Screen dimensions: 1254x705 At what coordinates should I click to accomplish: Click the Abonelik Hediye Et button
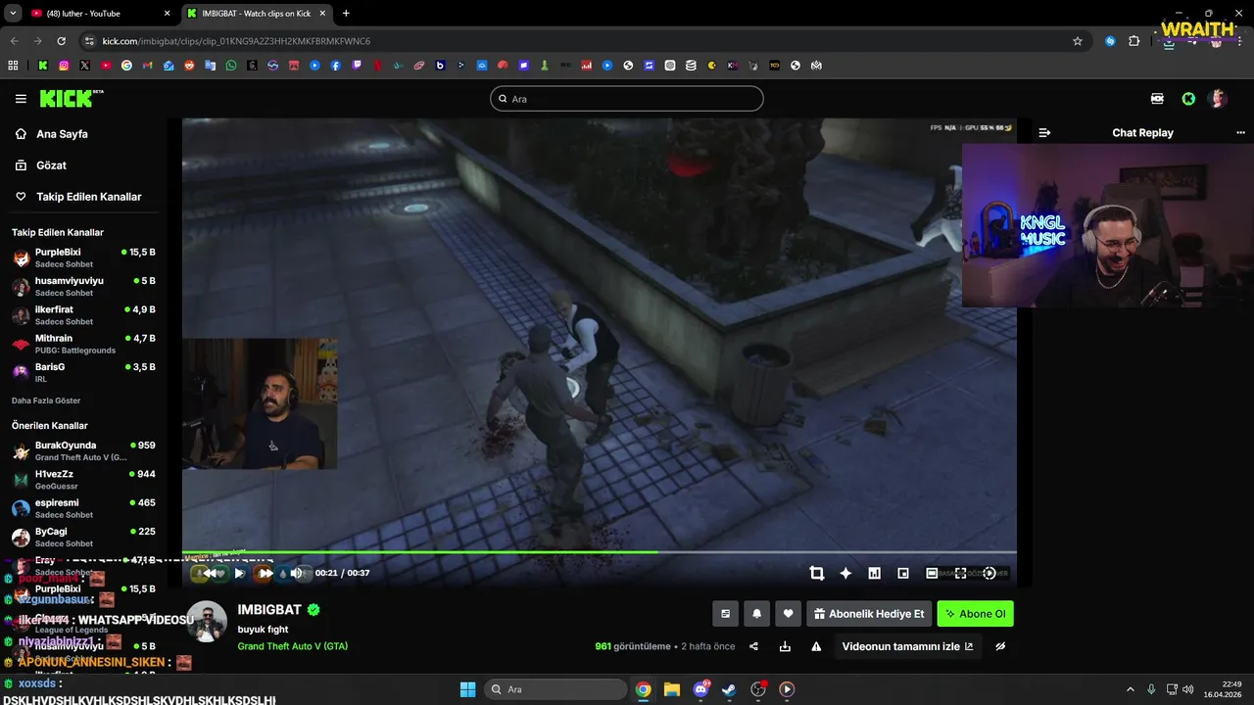click(x=869, y=614)
